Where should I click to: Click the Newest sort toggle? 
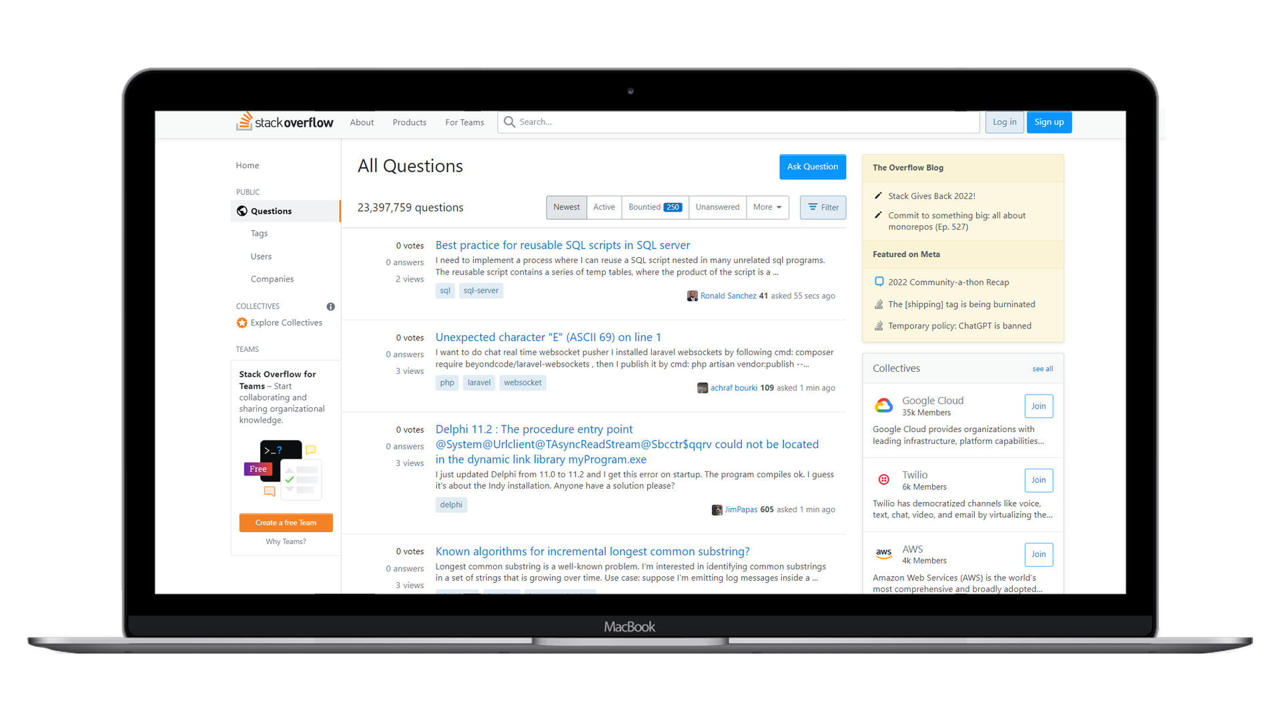566,207
